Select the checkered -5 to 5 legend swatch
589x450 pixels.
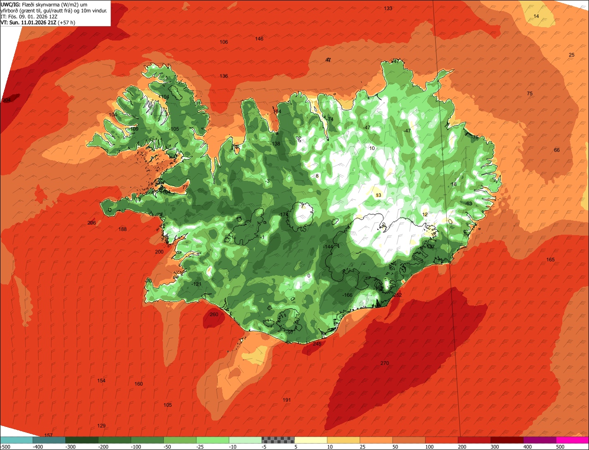277,440
